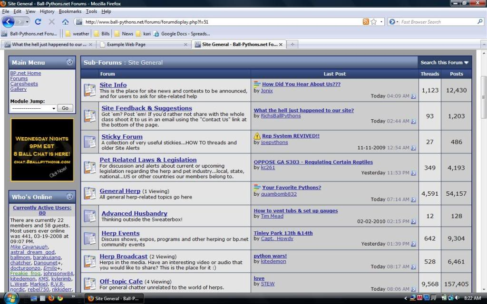This screenshot has width=487, height=304.
Task: Open the weather bookmarks folder
Action: [77, 34]
